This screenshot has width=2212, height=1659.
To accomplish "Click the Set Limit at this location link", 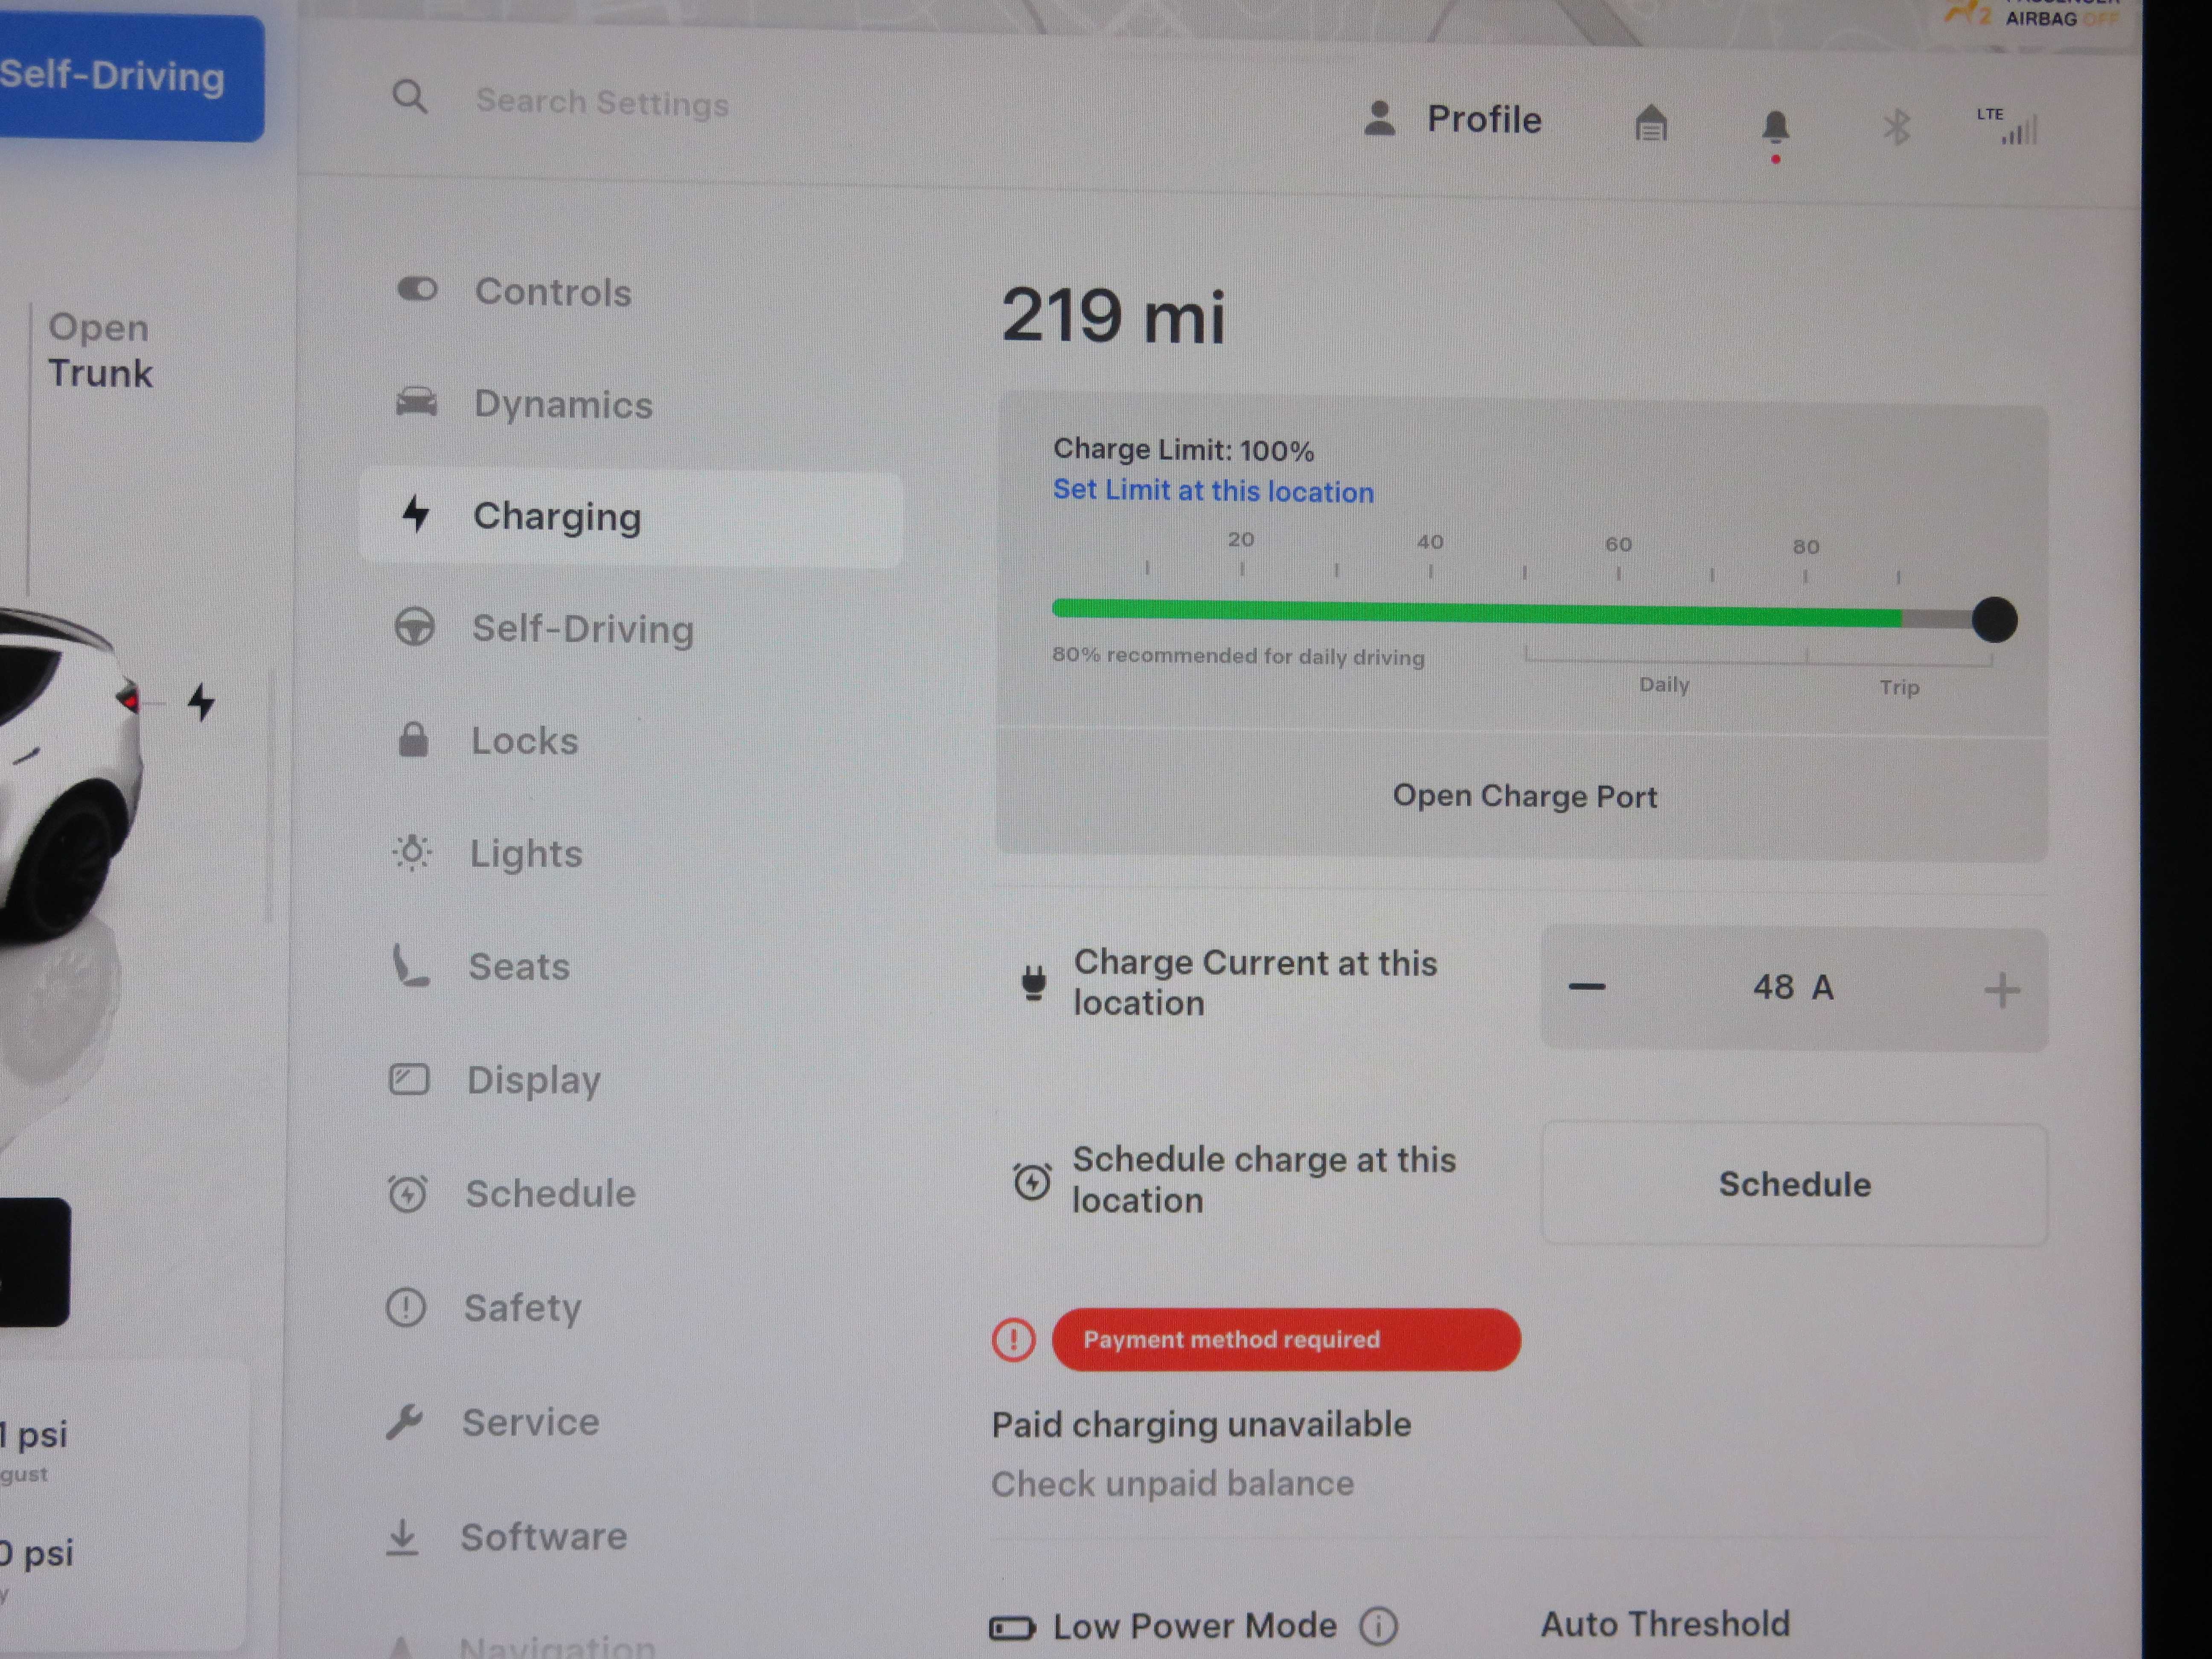I will tap(1213, 491).
